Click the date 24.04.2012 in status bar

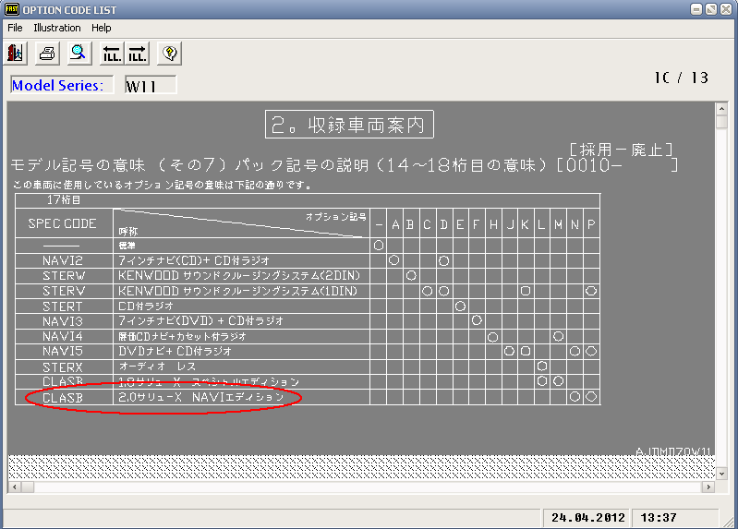(588, 516)
